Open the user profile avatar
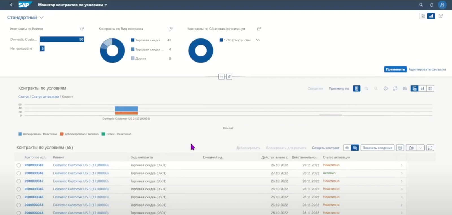Screen dimensions: 452x215 [442, 5]
